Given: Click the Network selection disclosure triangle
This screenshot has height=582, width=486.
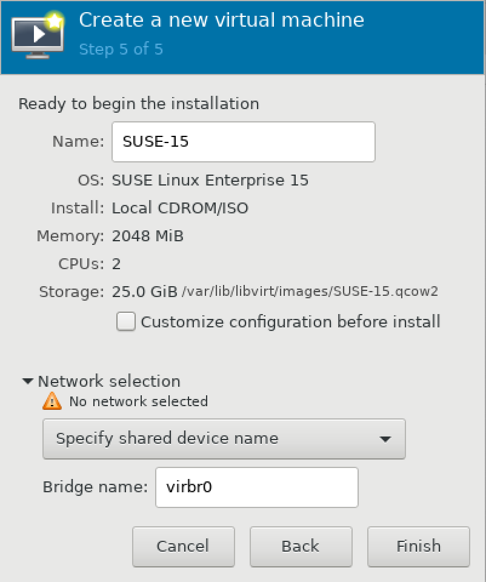Looking at the screenshot, I should [x=27, y=381].
